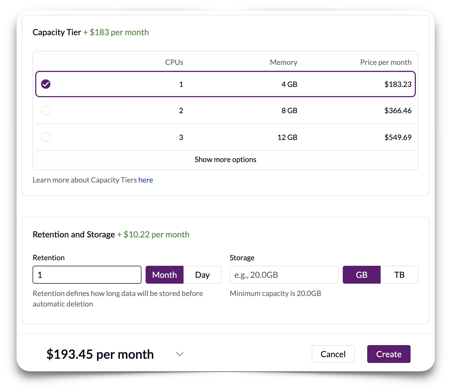Screen dimensions: 450x390
Task: Show more capacity tier options
Action: pyautogui.click(x=225, y=160)
